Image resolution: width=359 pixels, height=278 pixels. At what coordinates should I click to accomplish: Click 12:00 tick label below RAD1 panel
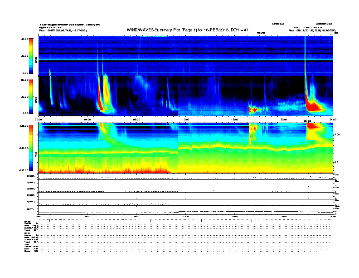point(185,119)
